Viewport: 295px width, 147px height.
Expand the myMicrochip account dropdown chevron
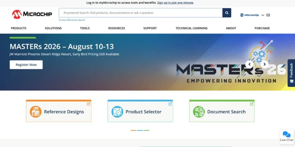(x=263, y=15)
